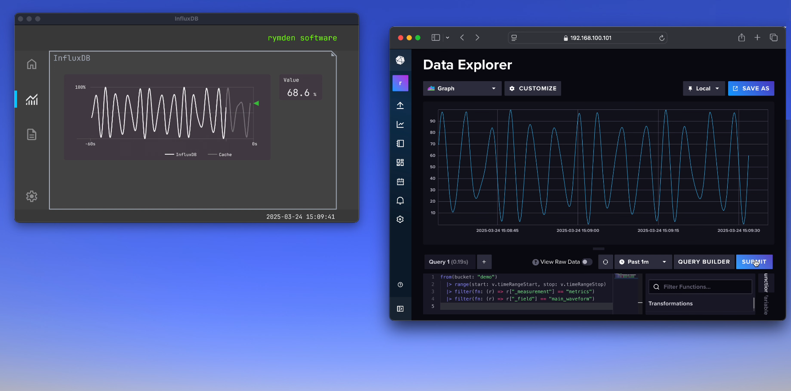
Task: Open the Past 1m time range dropdown
Action: (643, 262)
